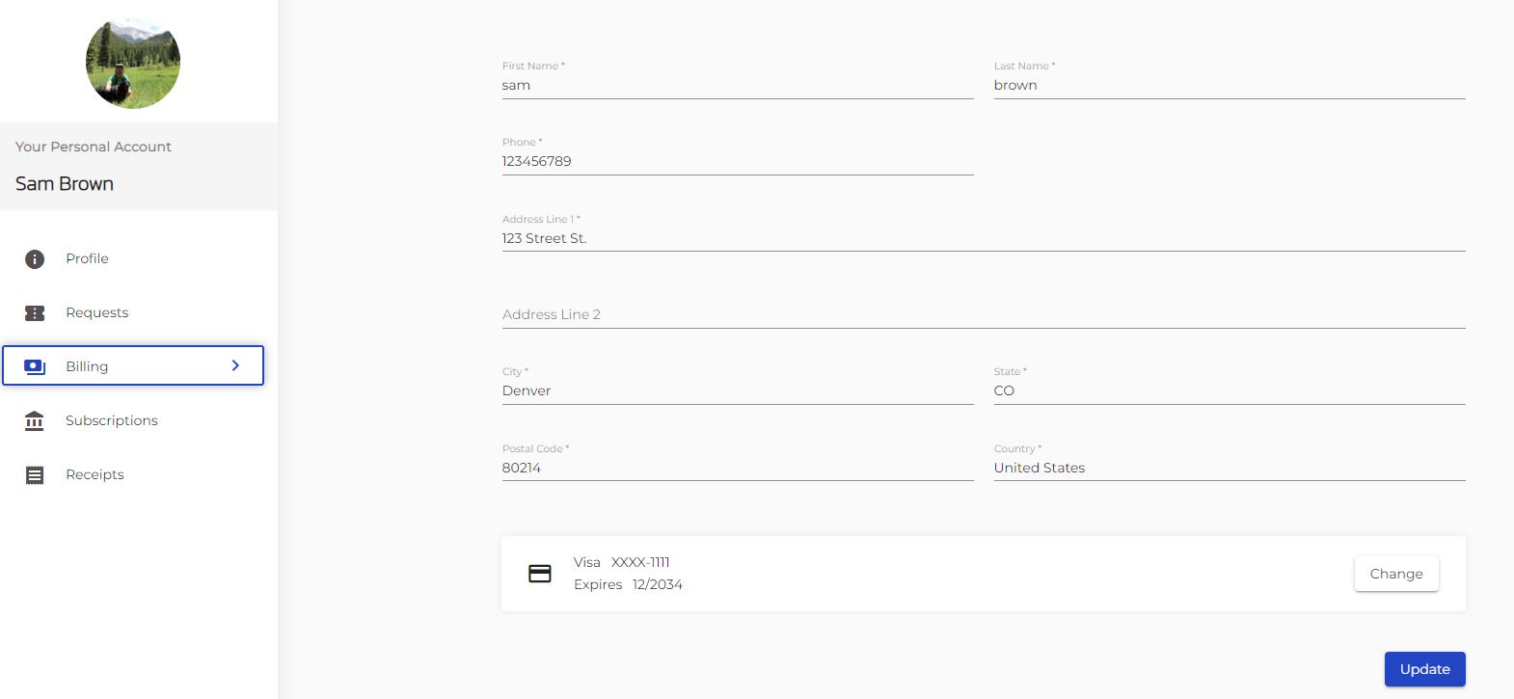This screenshot has width=1514, height=699.
Task: Select the Phone number field
Action: click(737, 161)
